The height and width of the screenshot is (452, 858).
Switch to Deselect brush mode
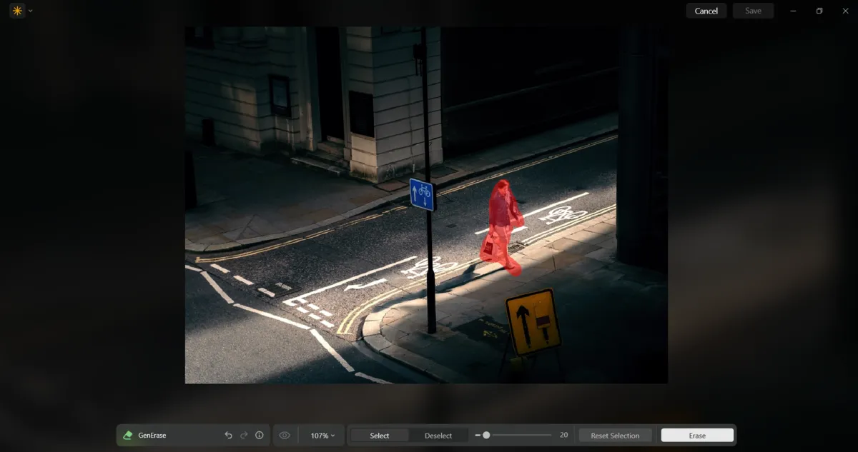437,435
